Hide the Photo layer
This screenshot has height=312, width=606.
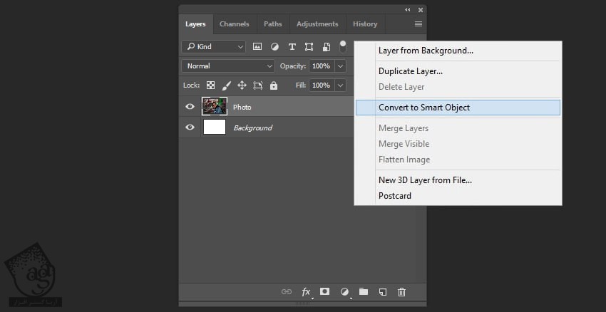pos(190,107)
